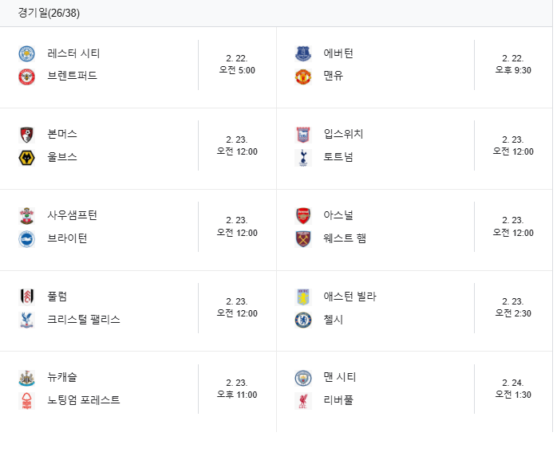Screen dimensions: 557x456
Task: Select the Chelsea lion crest
Action: tap(303, 320)
